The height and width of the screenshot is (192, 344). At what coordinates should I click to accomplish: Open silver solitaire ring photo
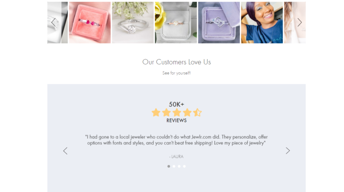[x=133, y=22]
